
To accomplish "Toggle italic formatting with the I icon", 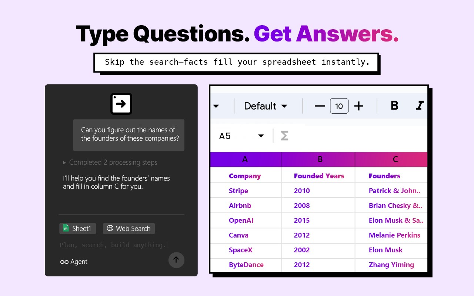I will click(420, 106).
